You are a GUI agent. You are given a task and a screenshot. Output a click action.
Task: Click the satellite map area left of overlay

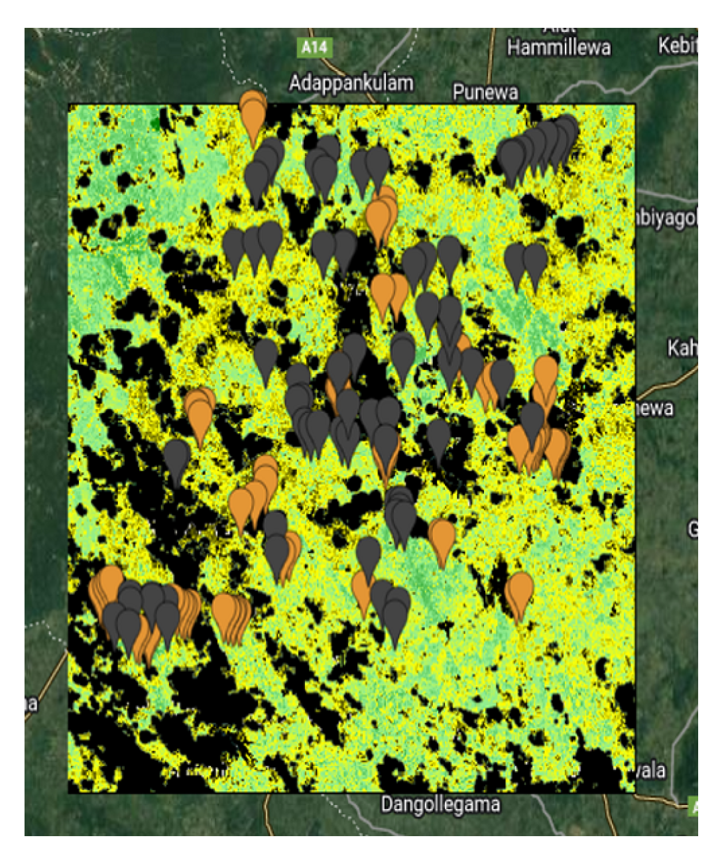coord(45,398)
